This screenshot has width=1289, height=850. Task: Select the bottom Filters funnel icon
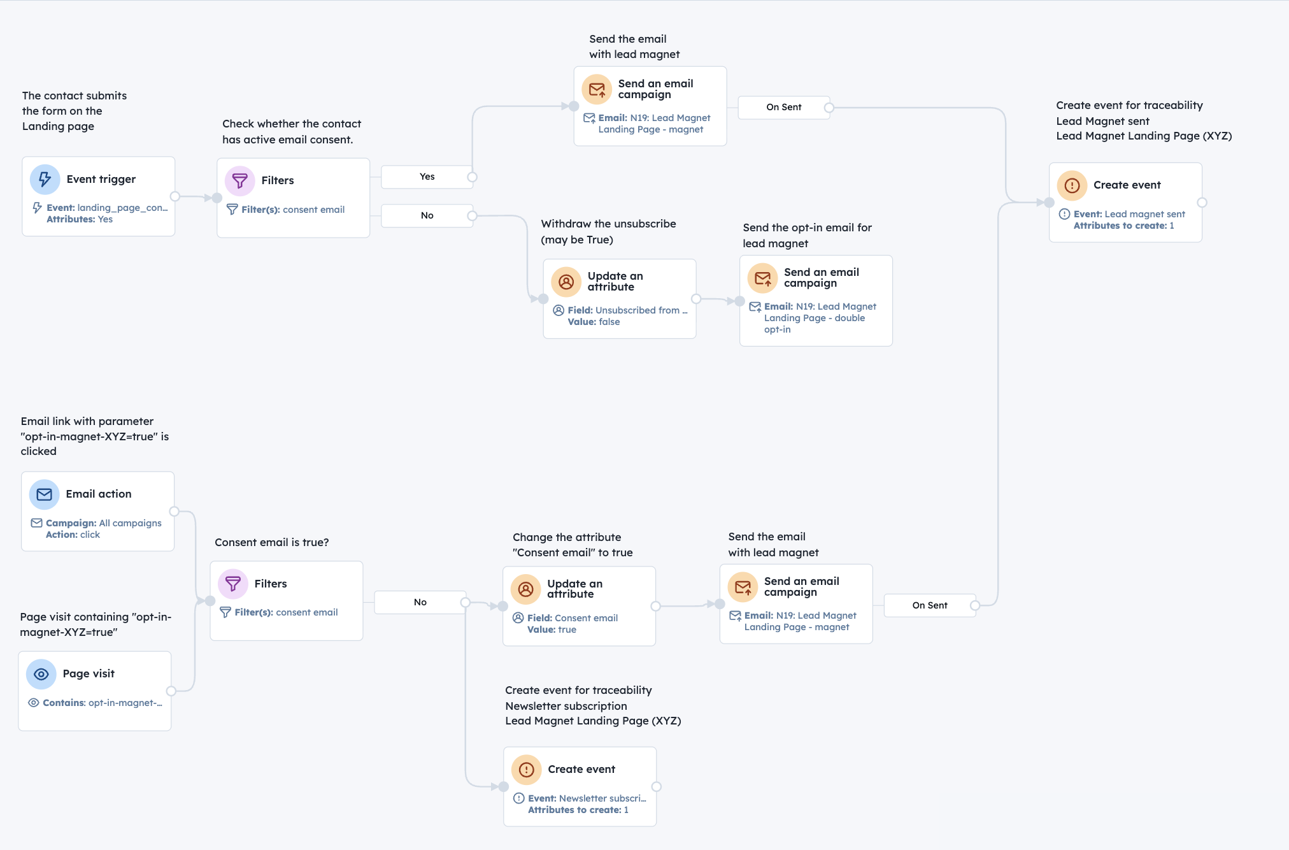click(x=232, y=584)
